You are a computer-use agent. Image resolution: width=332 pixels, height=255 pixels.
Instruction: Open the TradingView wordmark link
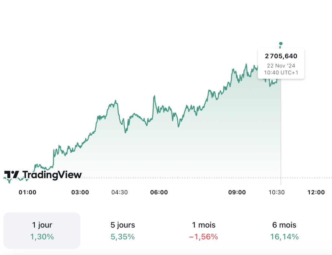52,175
